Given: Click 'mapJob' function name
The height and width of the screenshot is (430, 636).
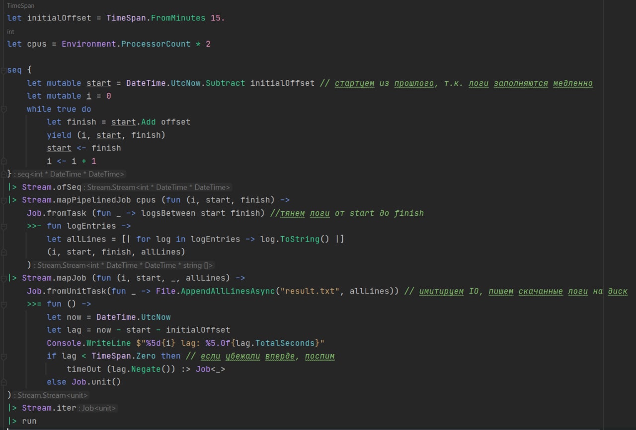Looking at the screenshot, I should (72, 278).
